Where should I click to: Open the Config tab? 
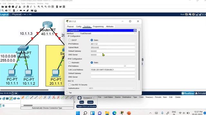pyautogui.click(x=79, y=27)
